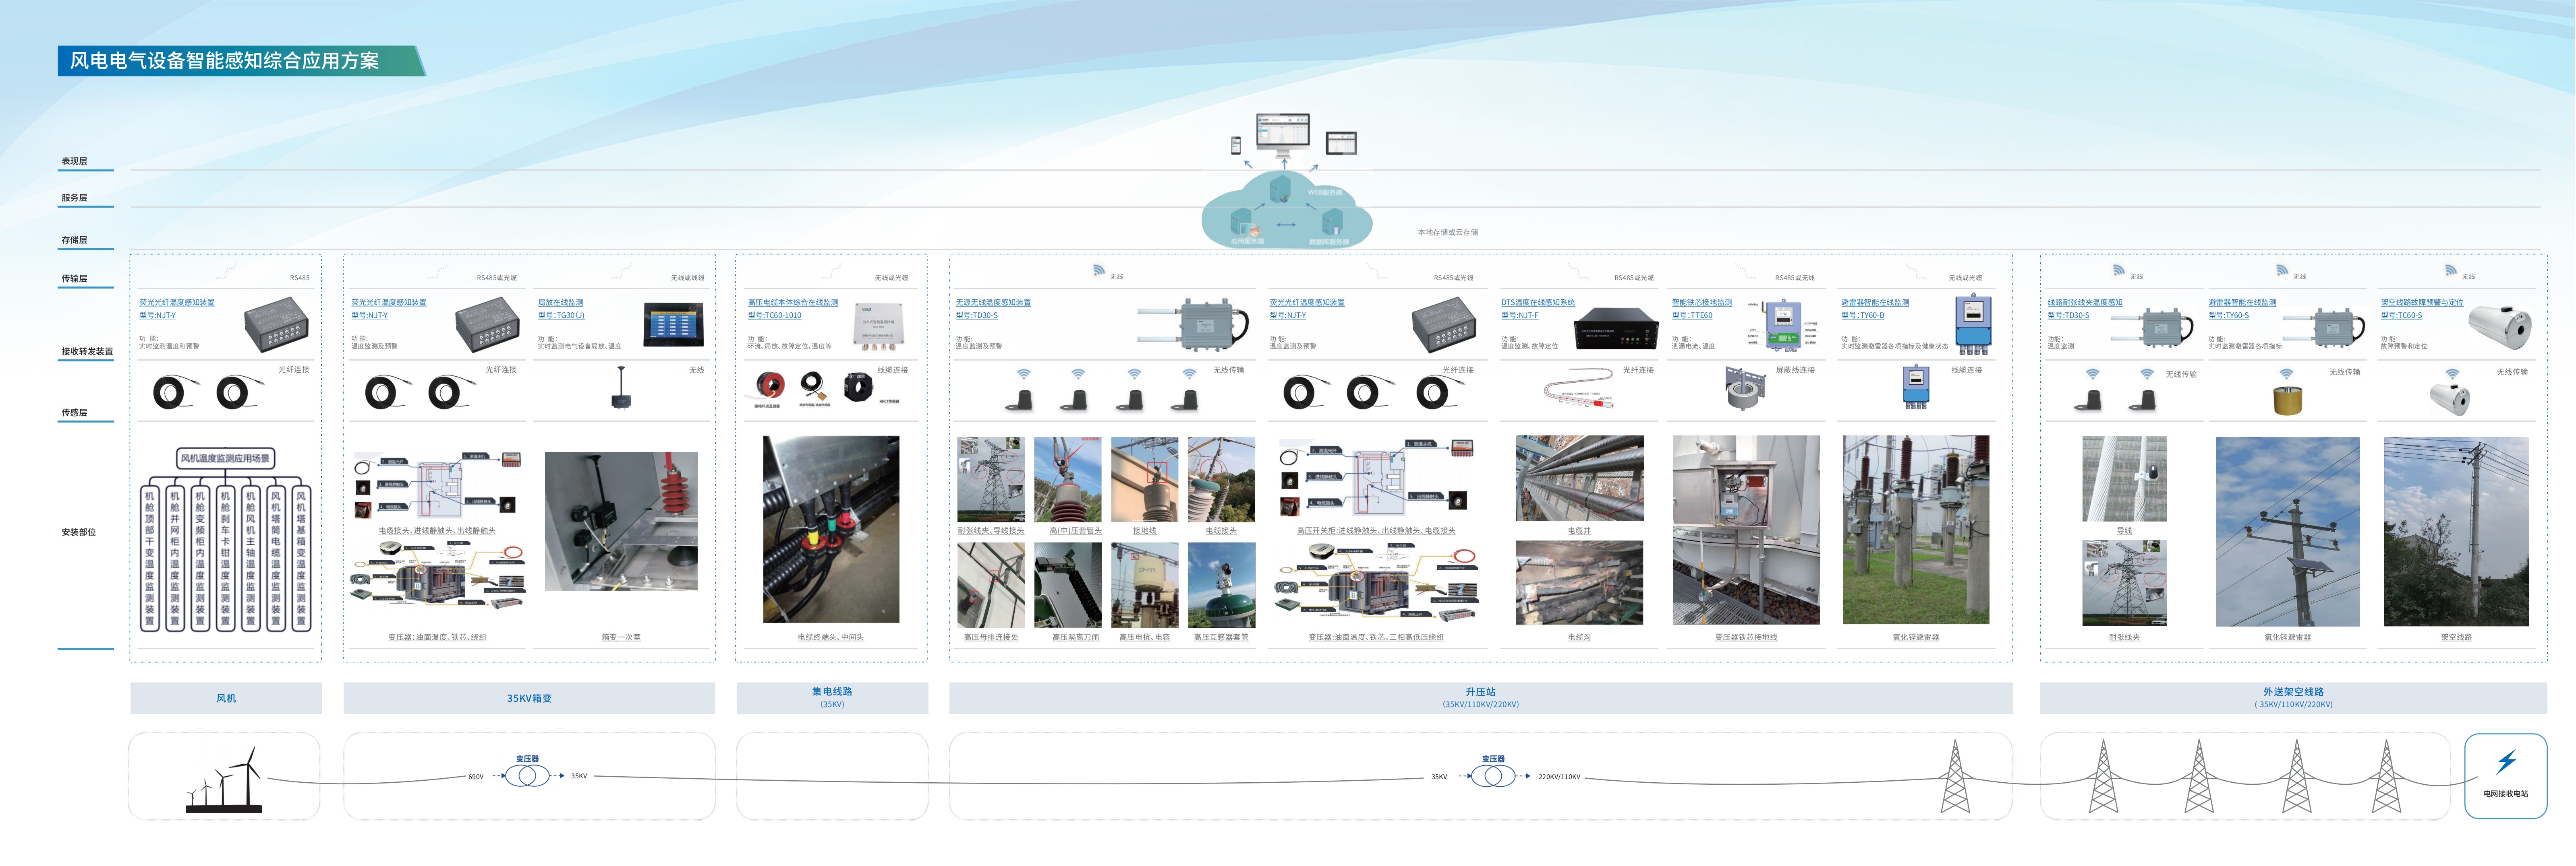Click the black HFCT传感器 image

pyautogui.click(x=858, y=387)
